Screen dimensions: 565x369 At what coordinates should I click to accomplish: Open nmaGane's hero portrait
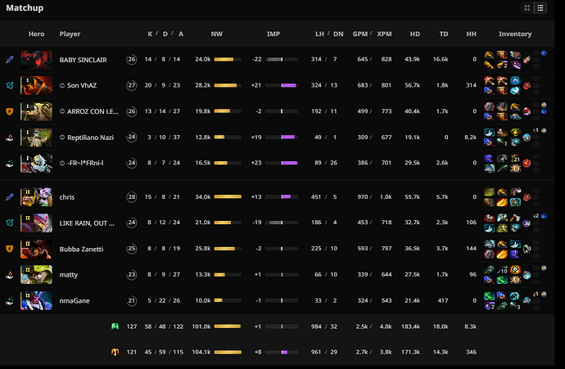(x=36, y=300)
